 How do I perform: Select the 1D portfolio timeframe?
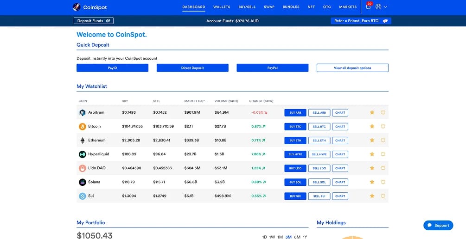pyautogui.click(x=264, y=237)
